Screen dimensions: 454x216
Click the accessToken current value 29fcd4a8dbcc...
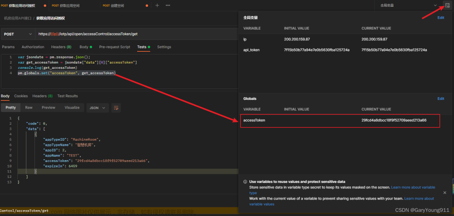pyautogui.click(x=394, y=120)
